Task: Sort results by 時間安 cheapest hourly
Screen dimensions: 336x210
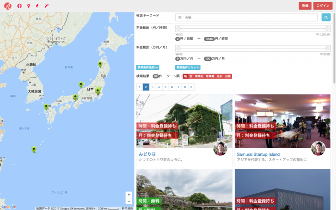Action: [199, 76]
